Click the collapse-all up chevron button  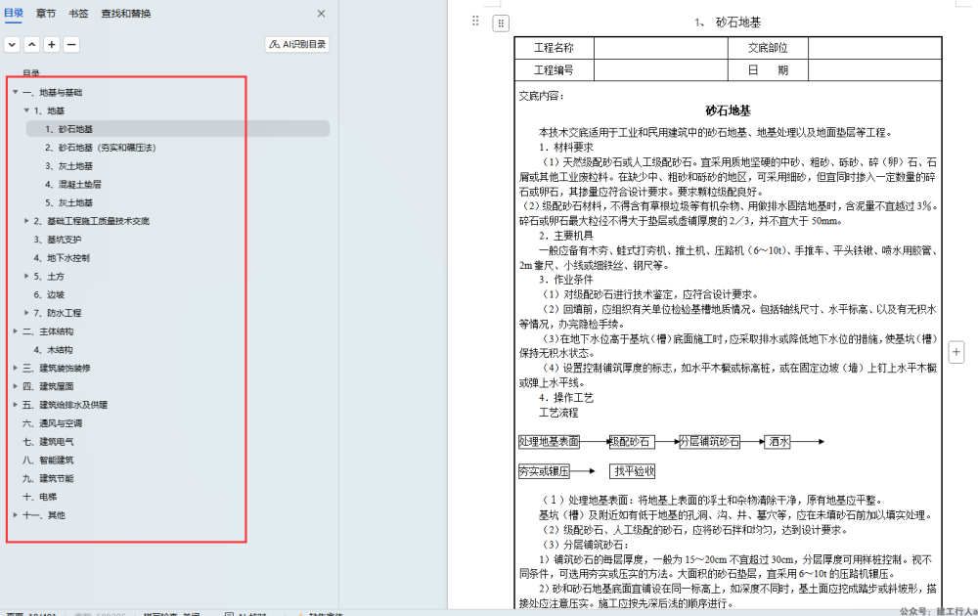[x=31, y=44]
